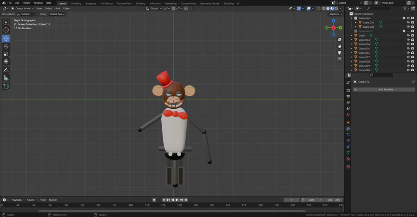Switch to the Sculpting workspace tab
Viewport: 417px width, 217px height.
point(91,3)
